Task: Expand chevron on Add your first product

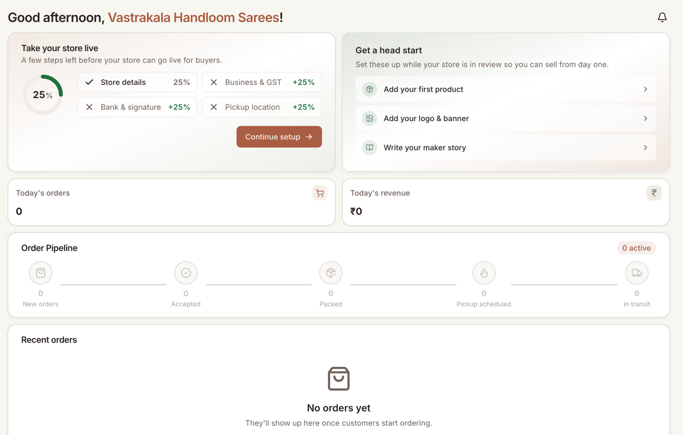Action: tap(645, 89)
